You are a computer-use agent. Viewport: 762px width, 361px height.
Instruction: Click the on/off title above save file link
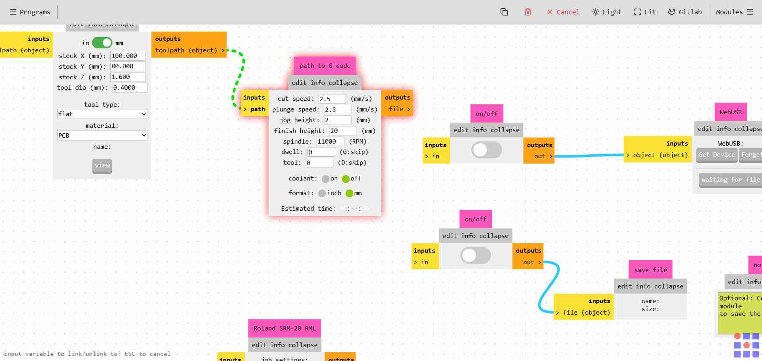[x=476, y=219]
